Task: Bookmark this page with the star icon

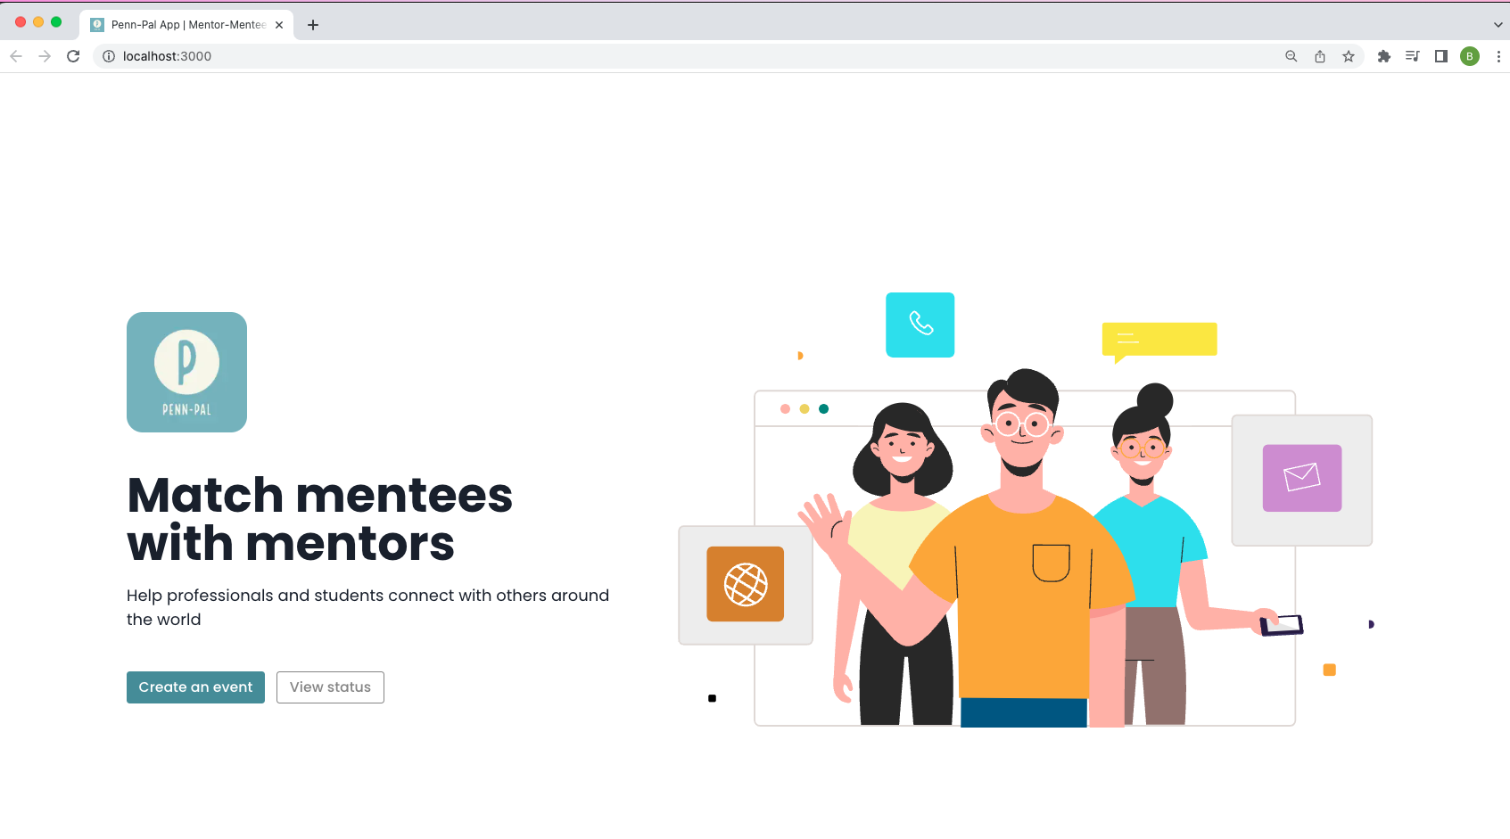Action: [1349, 56]
